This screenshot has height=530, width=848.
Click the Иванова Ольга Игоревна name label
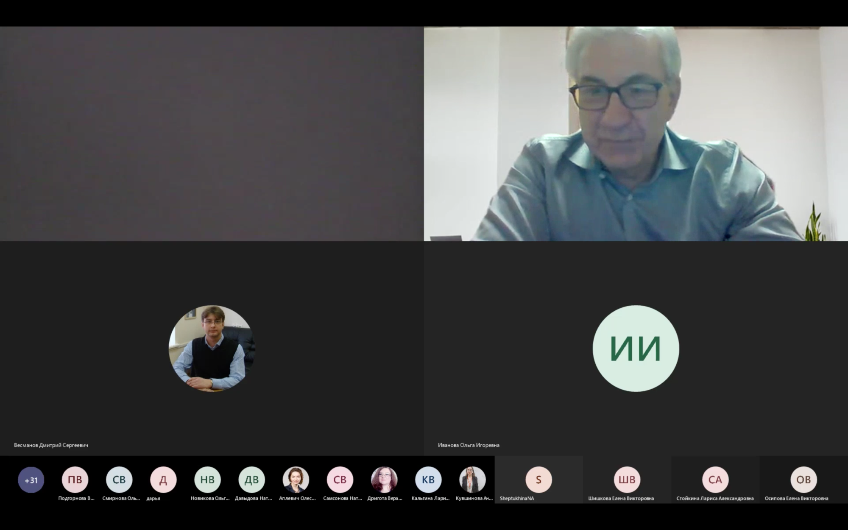point(469,445)
